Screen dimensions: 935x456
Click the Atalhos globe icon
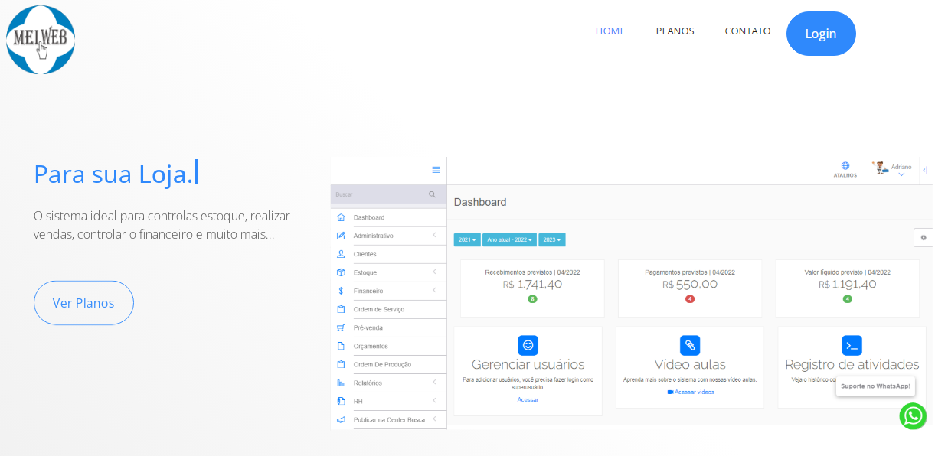tap(845, 166)
